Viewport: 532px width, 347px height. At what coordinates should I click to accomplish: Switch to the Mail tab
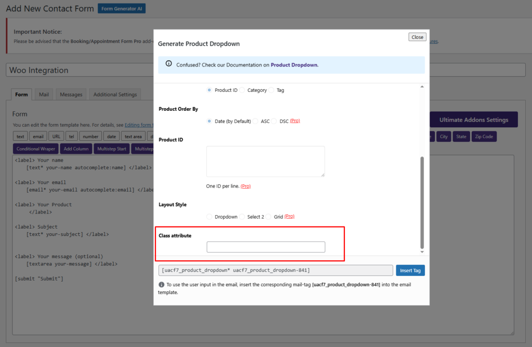[x=44, y=95]
